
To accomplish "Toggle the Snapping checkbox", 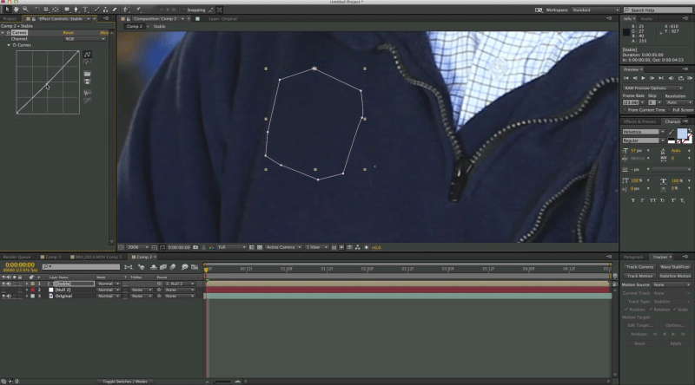I will 183,10.
